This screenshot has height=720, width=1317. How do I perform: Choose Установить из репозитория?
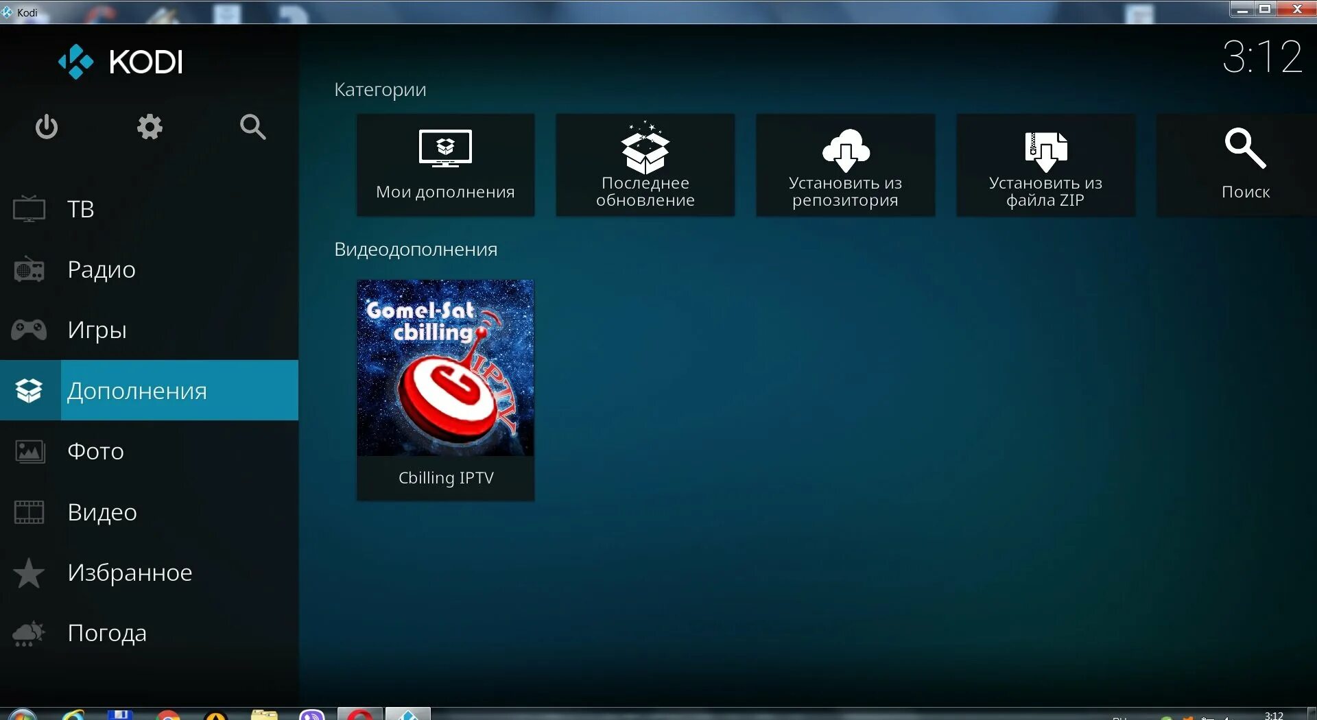coord(845,165)
